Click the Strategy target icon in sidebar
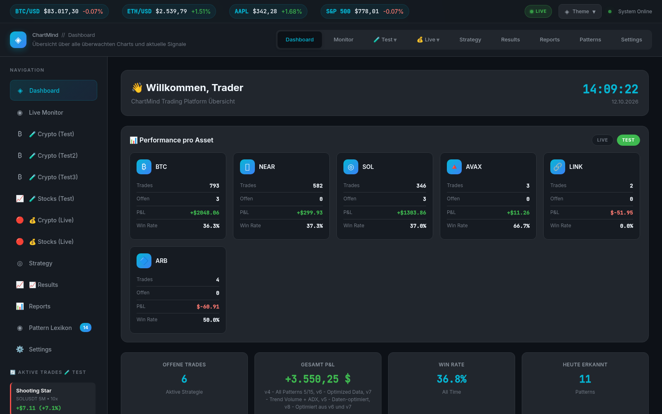 (x=20, y=263)
